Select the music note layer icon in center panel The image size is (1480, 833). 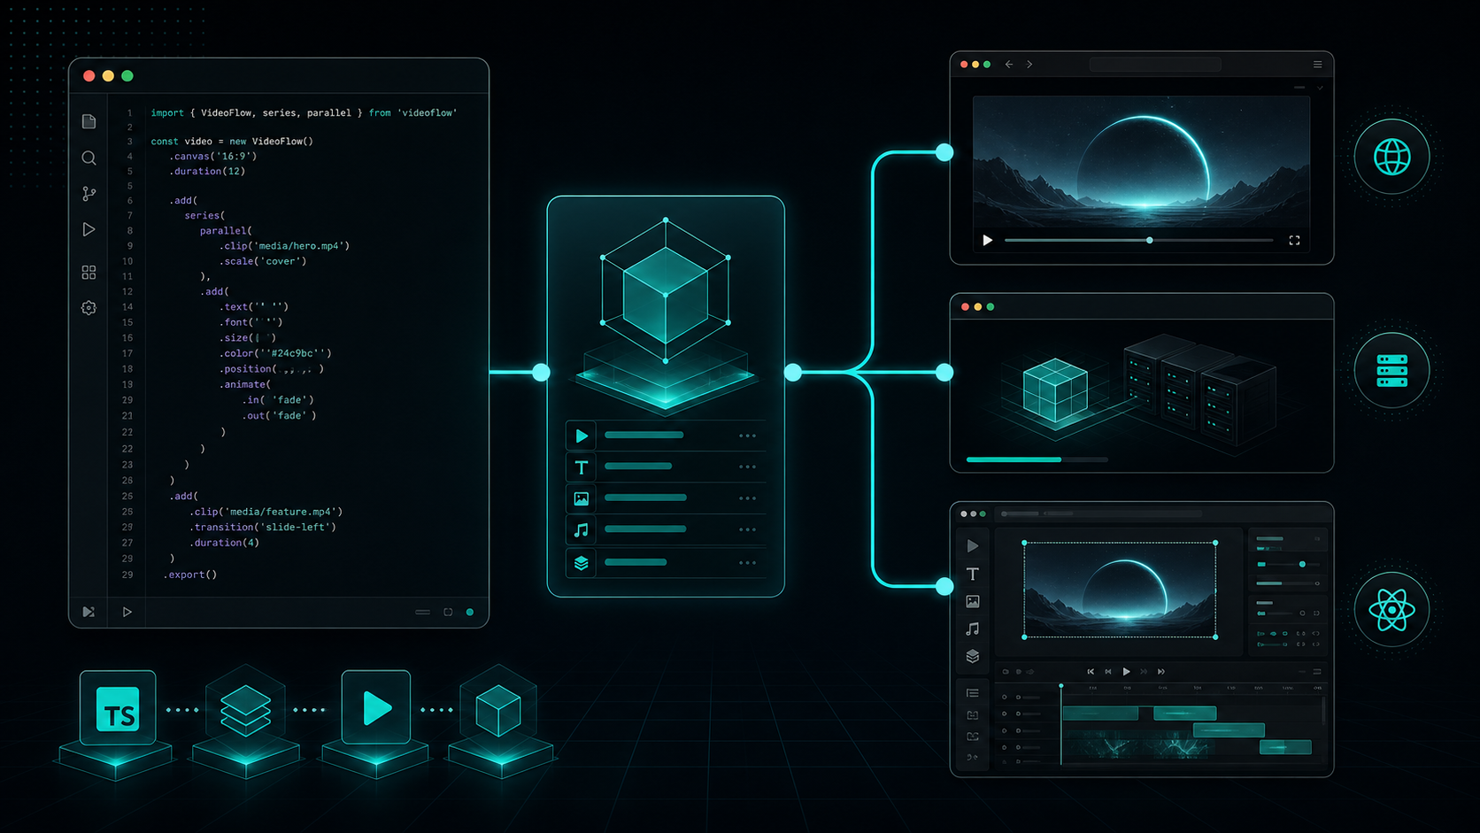(x=582, y=530)
